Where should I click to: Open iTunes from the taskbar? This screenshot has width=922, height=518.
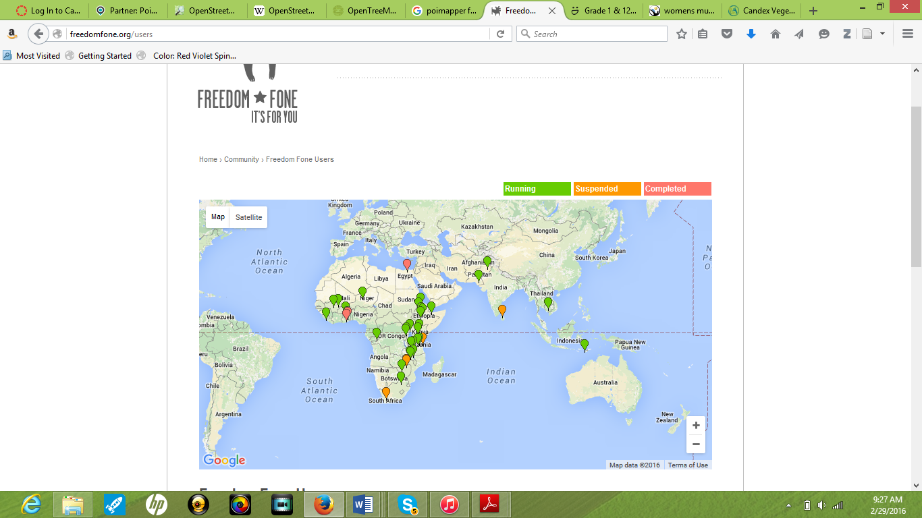tap(450, 505)
